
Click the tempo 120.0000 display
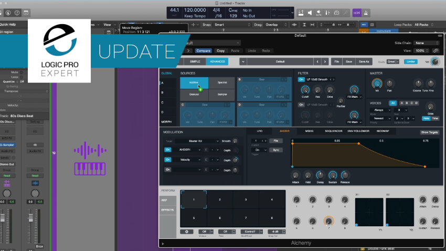click(195, 10)
